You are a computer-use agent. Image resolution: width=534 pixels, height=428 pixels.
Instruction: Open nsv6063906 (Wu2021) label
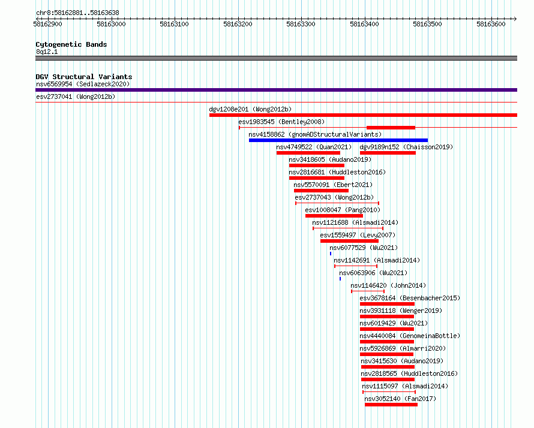coord(373,273)
